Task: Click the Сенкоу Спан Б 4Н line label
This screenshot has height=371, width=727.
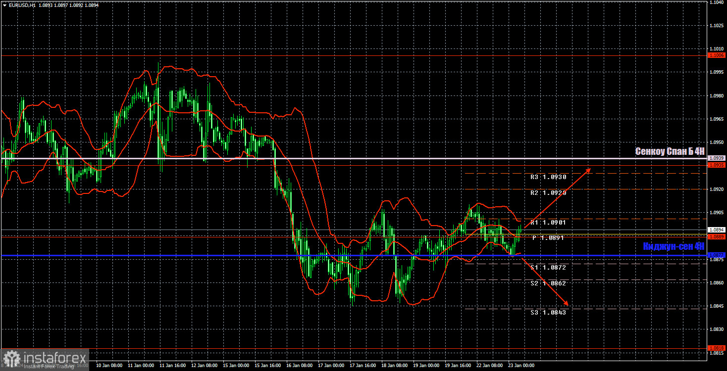Action: coord(670,152)
